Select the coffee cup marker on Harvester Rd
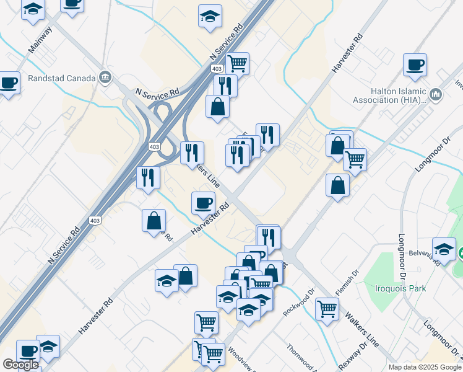Screen dimensions: 463x372 tap(203, 205)
